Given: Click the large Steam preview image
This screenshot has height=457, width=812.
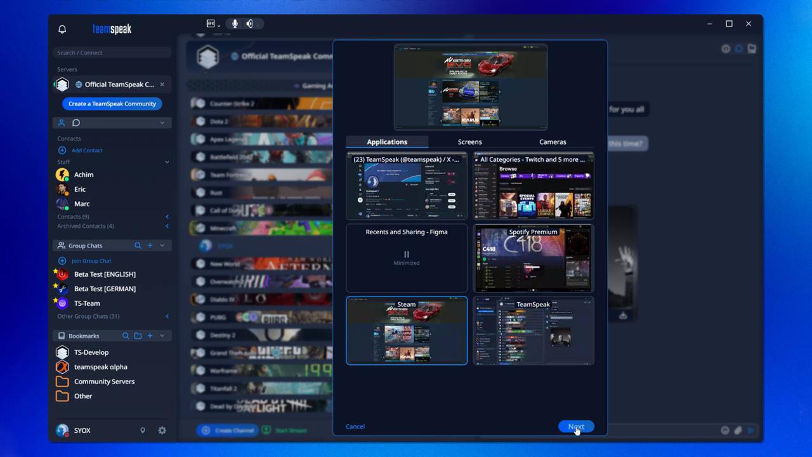Looking at the screenshot, I should [x=471, y=88].
